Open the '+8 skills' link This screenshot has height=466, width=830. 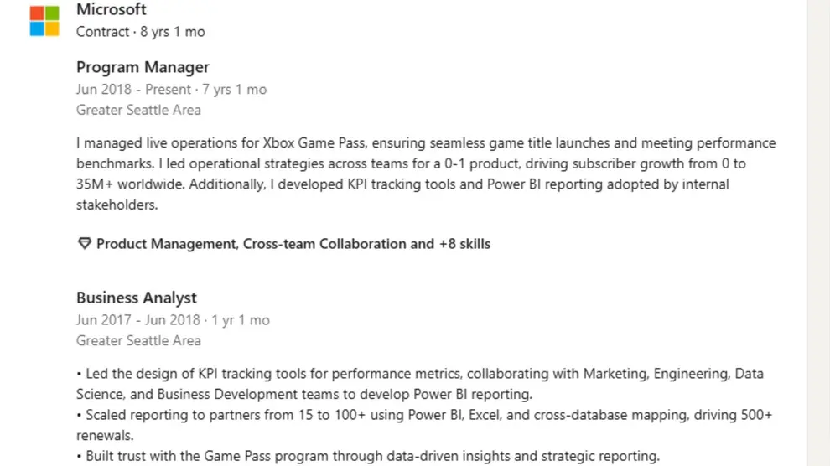tap(464, 244)
